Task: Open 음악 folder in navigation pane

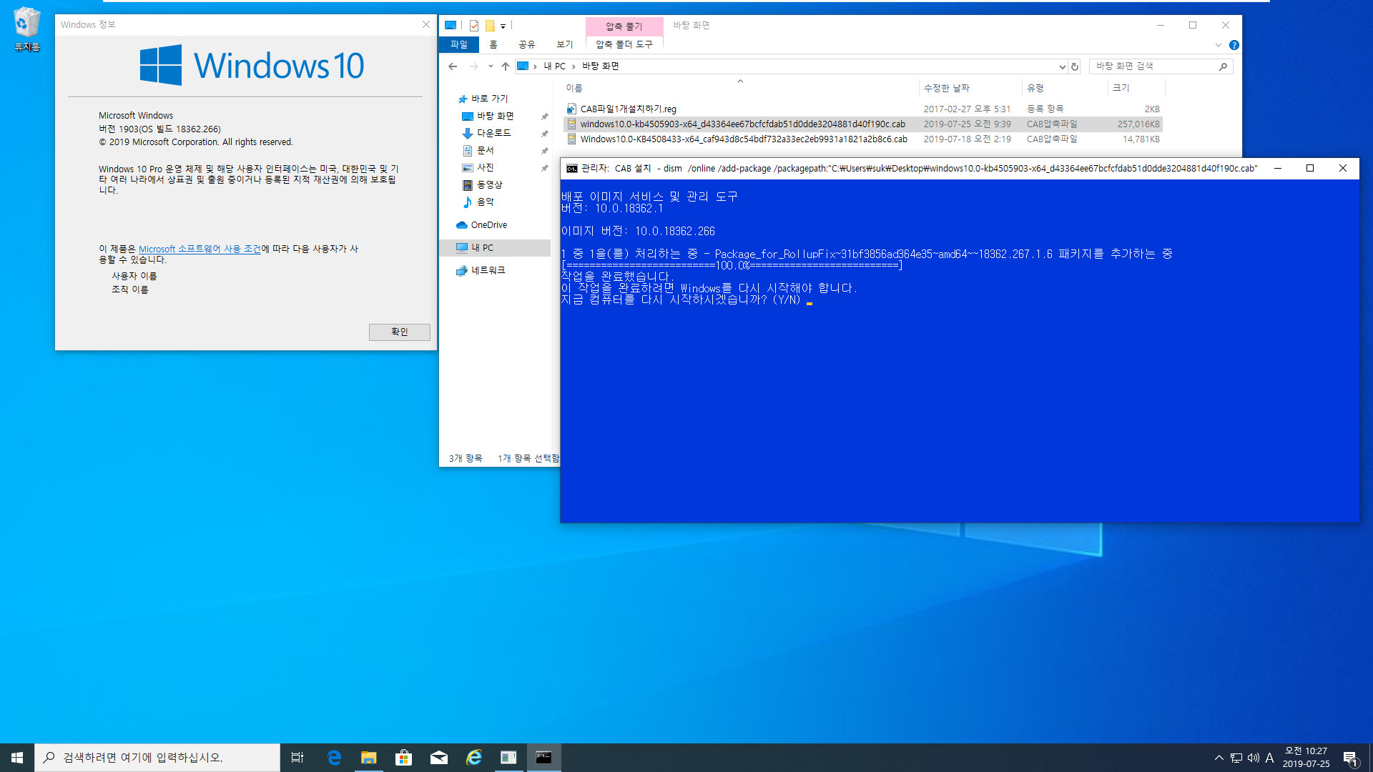Action: coord(485,202)
